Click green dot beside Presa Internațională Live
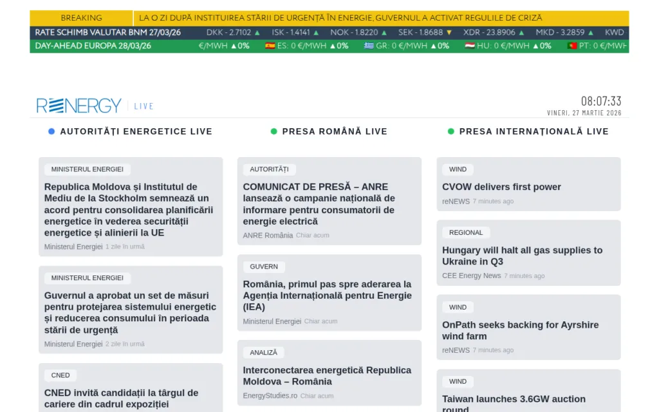Image resolution: width=659 pixels, height=412 pixels. pyautogui.click(x=451, y=131)
